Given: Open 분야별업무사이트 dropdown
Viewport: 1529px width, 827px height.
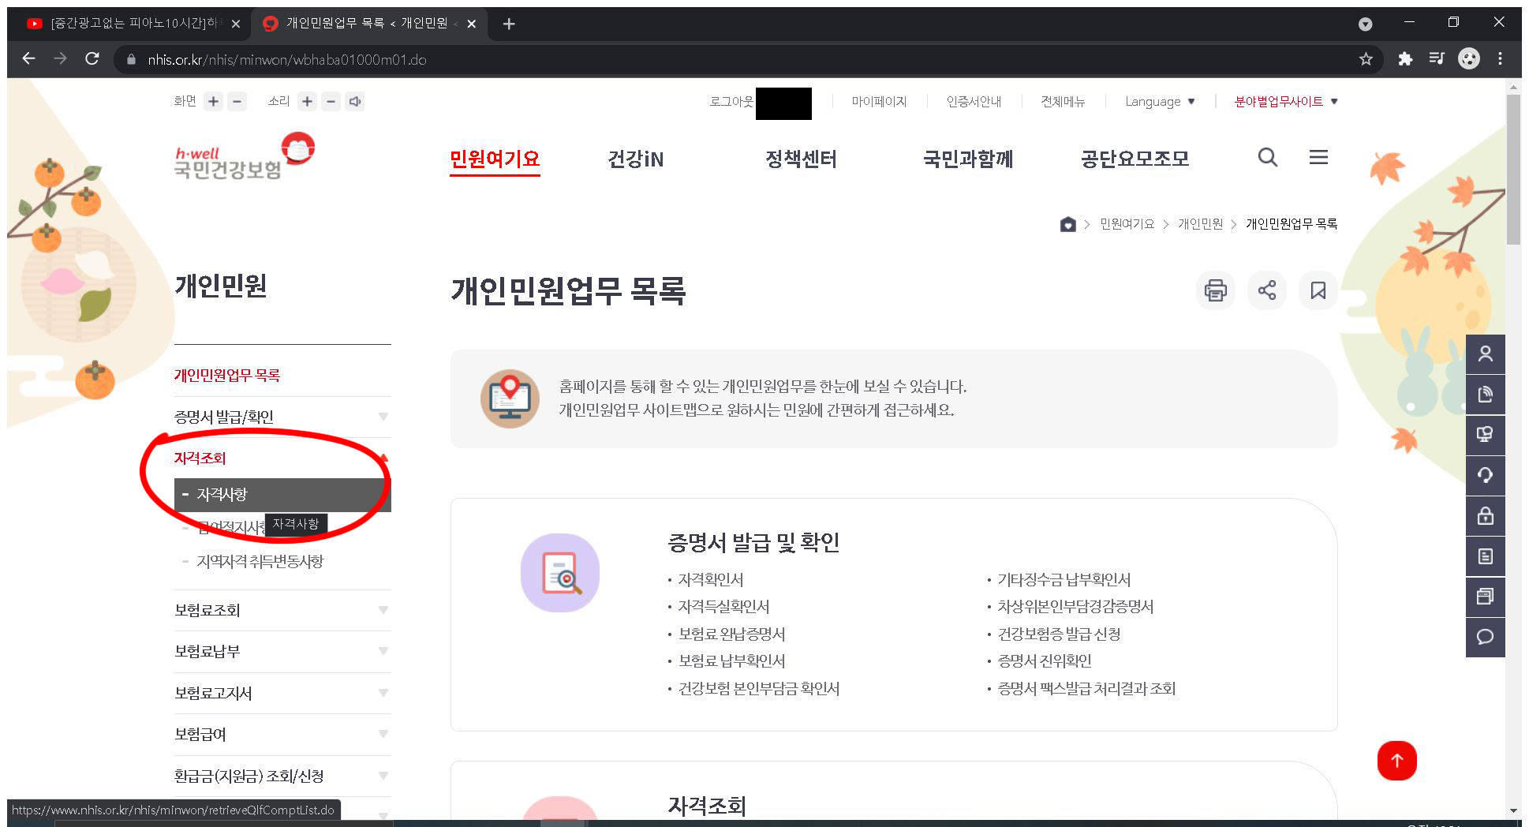Looking at the screenshot, I should (1286, 101).
